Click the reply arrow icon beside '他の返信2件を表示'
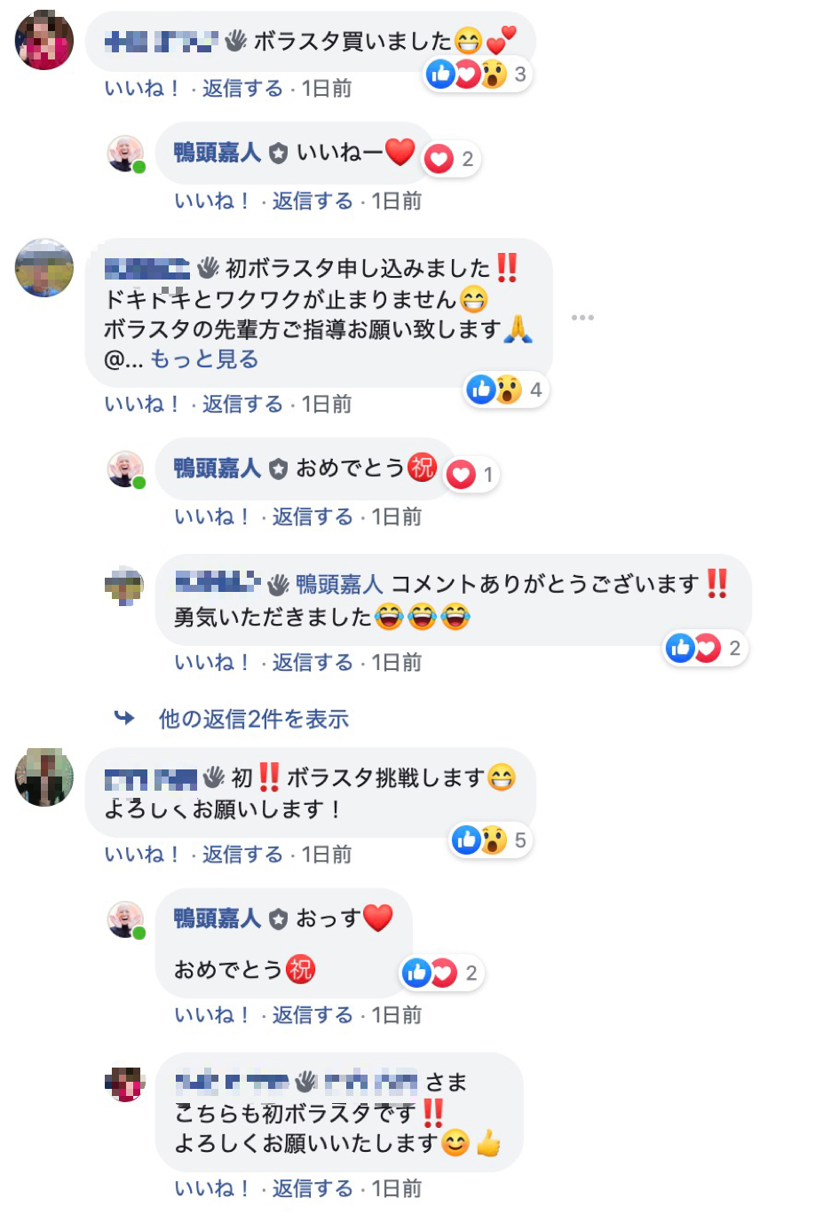 (x=124, y=718)
